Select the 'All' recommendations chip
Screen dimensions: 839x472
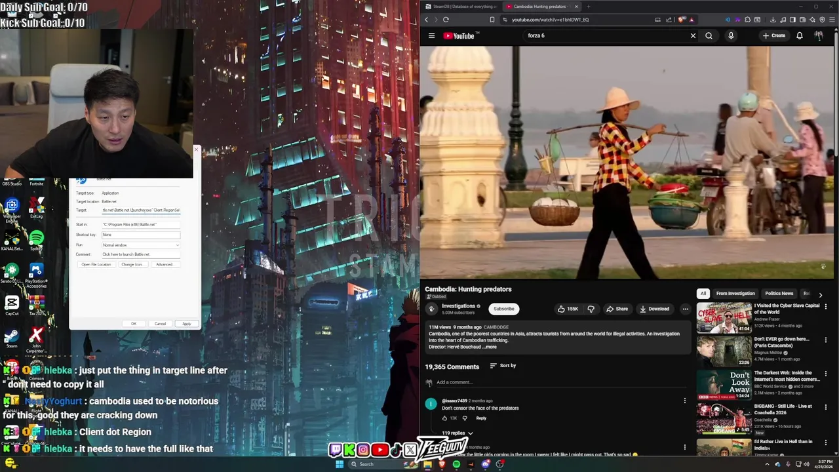(703, 294)
